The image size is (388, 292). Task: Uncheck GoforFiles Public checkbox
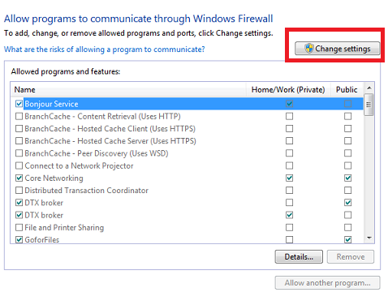pos(347,239)
